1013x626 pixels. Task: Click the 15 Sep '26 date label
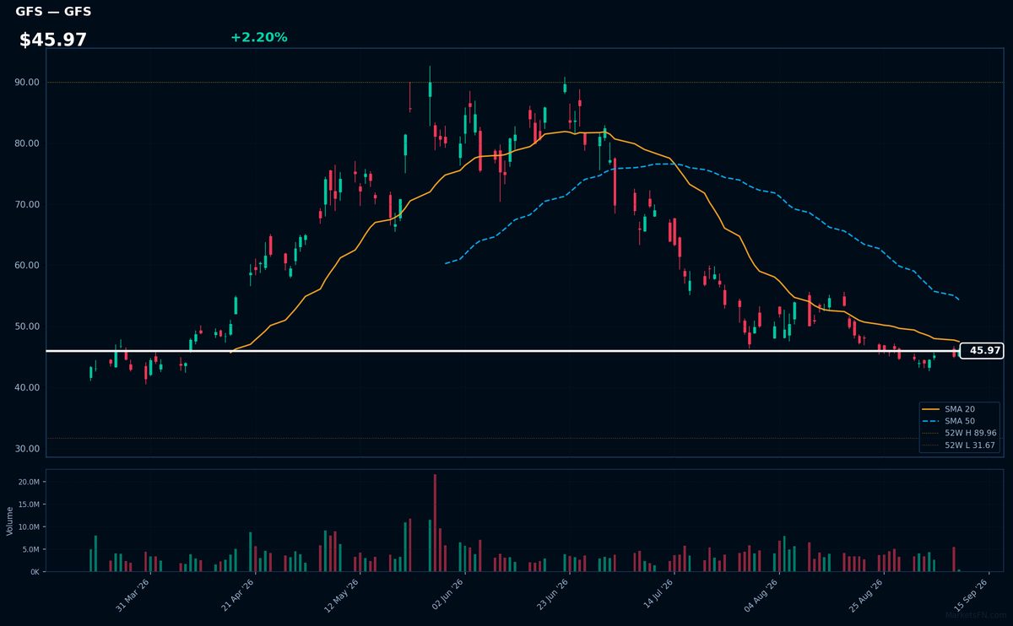pos(972,594)
